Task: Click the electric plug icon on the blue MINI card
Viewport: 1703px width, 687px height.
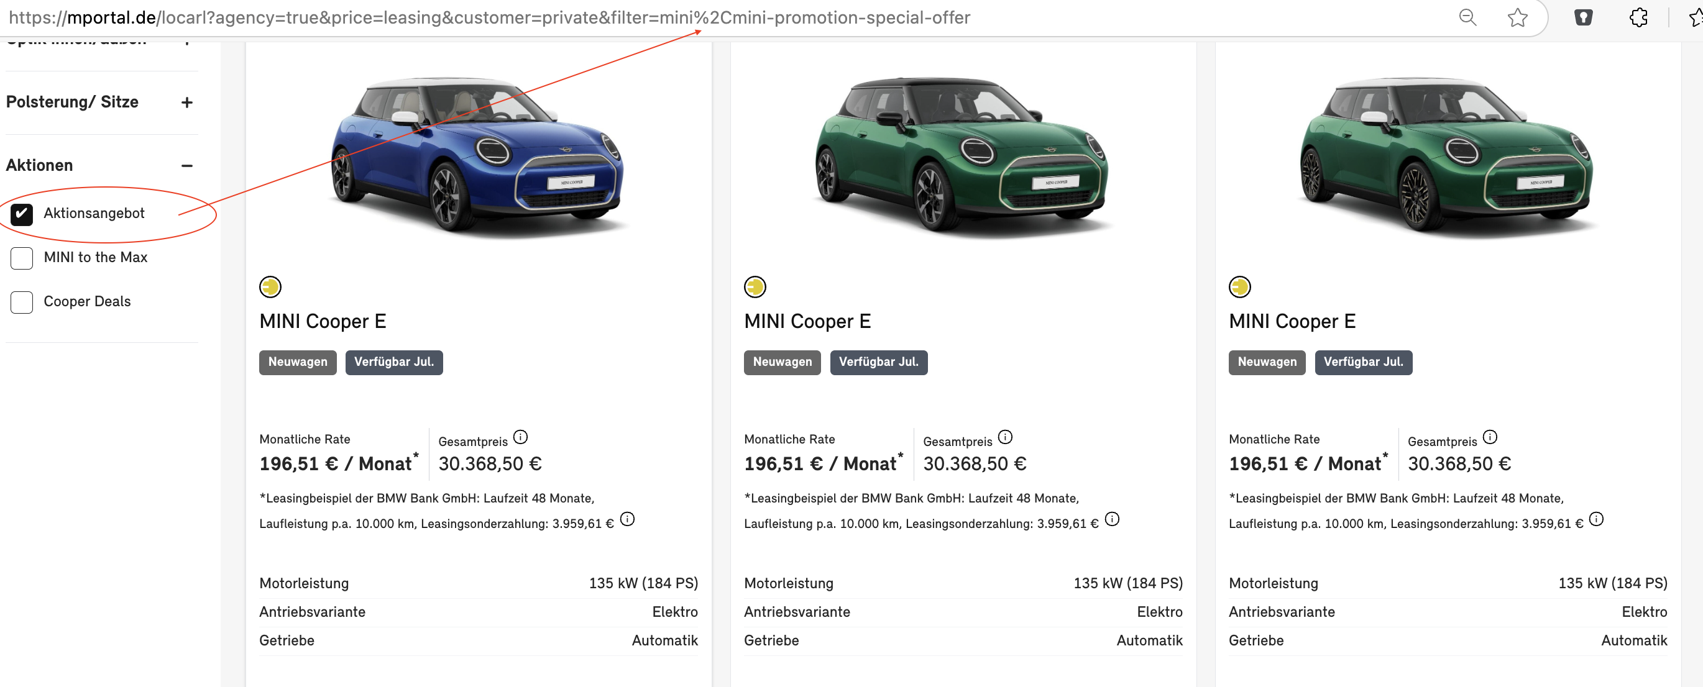Action: [x=270, y=287]
